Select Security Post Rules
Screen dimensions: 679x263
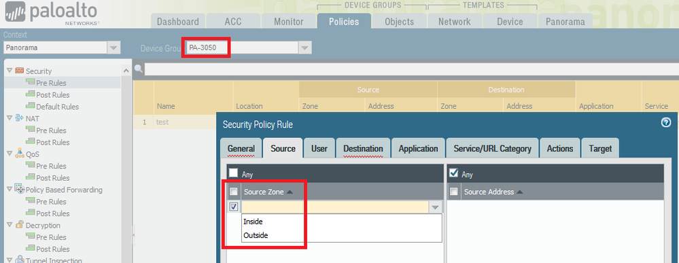pos(53,94)
